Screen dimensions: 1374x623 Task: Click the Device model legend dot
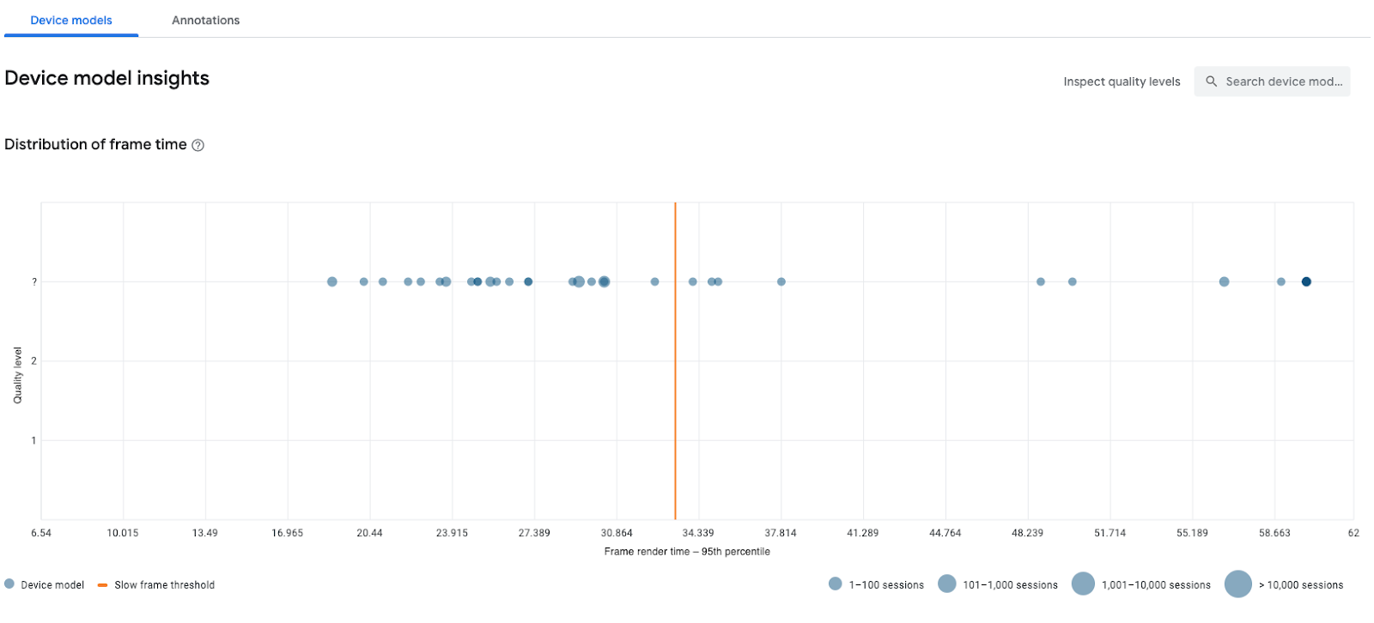(9, 584)
